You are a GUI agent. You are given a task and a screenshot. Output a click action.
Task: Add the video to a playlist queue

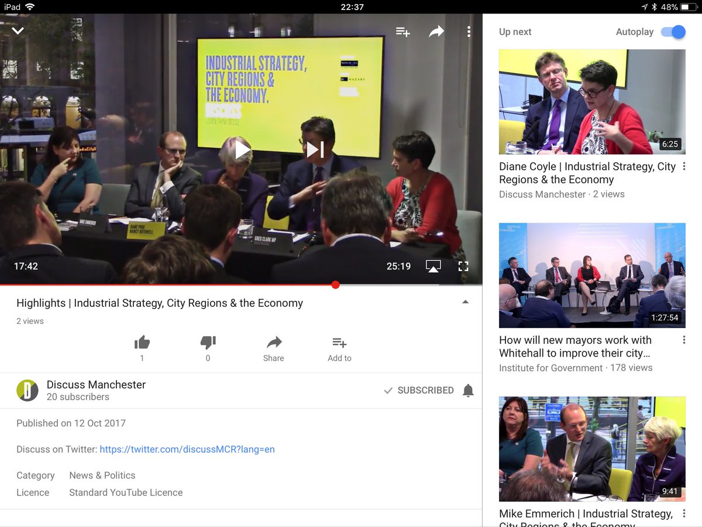point(402,32)
